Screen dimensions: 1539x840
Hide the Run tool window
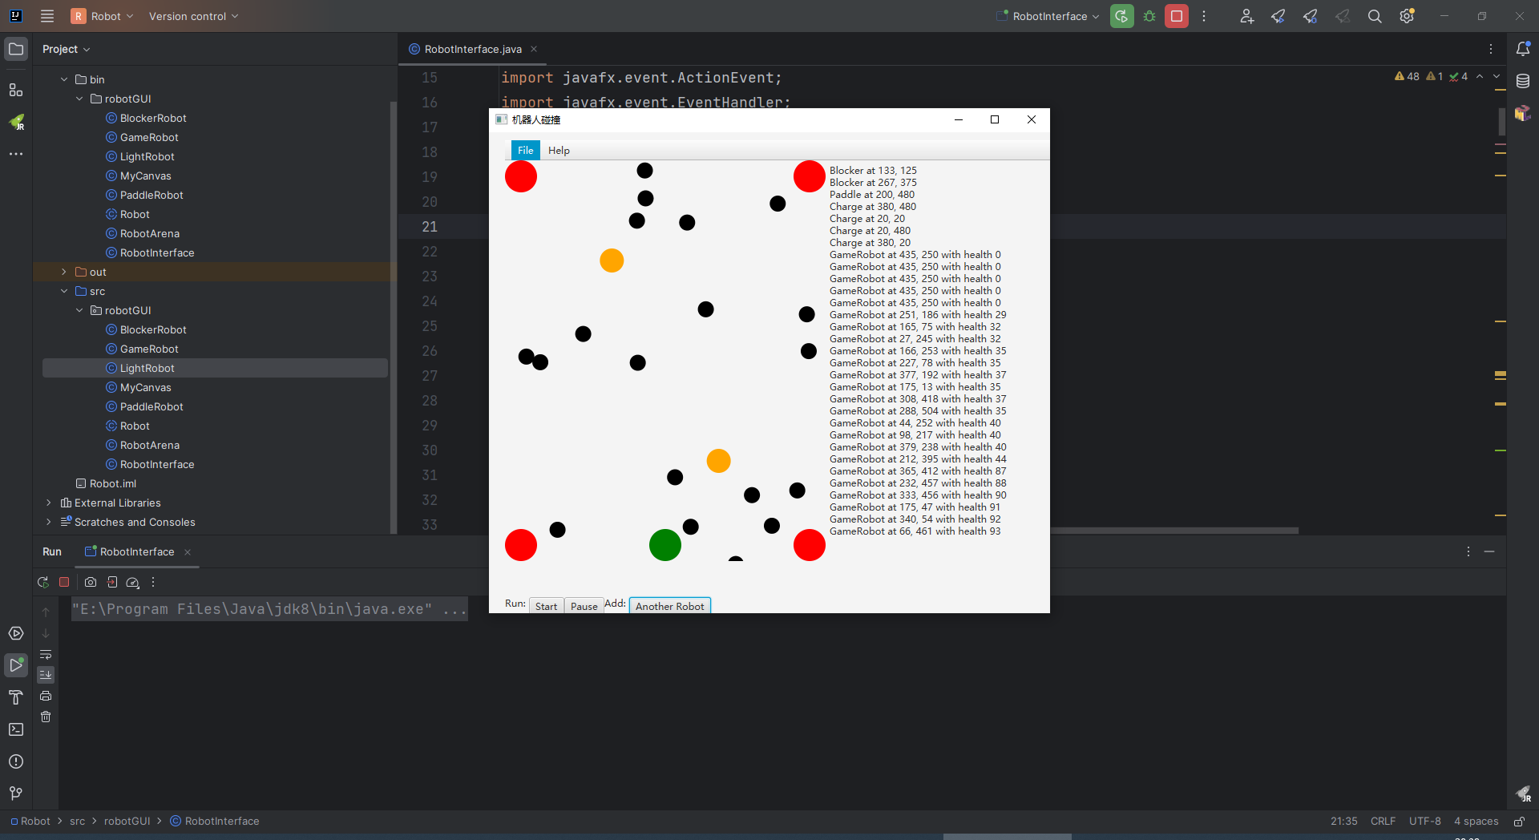(x=1489, y=551)
